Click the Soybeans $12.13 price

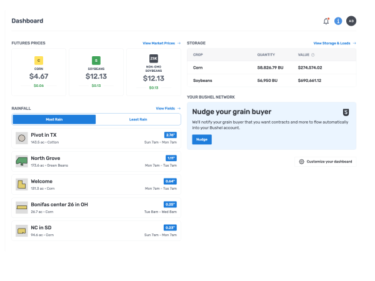[x=96, y=76]
